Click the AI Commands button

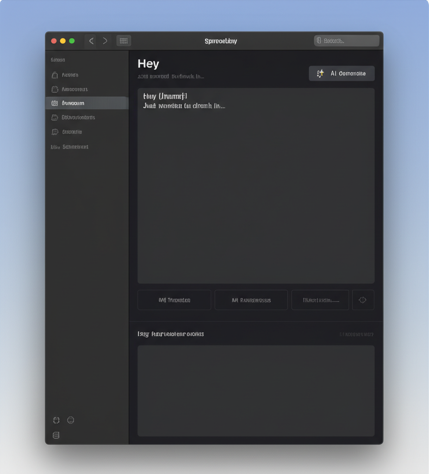342,73
